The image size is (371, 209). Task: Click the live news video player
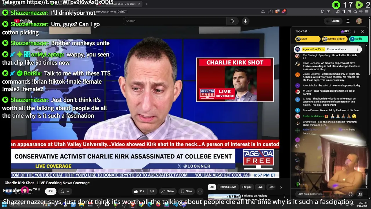pos(145,102)
